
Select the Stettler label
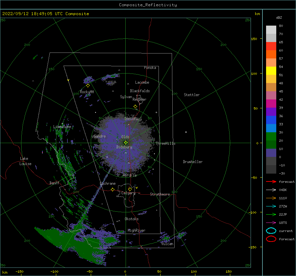coord(192,95)
